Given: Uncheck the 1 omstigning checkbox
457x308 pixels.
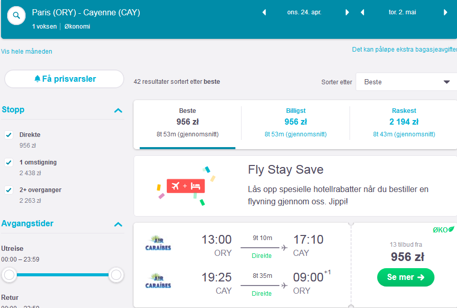Looking at the screenshot, I should click(x=9, y=162).
